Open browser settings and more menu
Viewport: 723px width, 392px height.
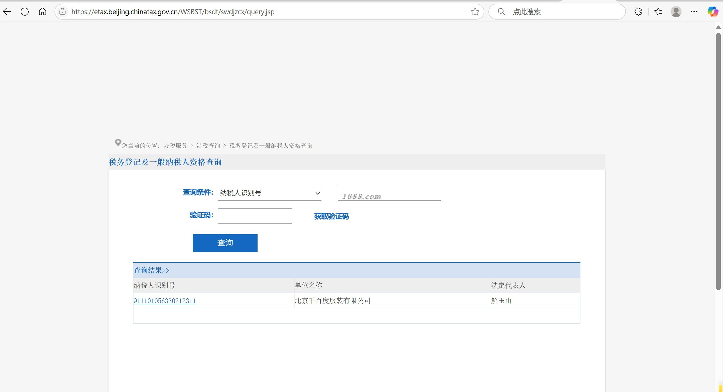694,12
